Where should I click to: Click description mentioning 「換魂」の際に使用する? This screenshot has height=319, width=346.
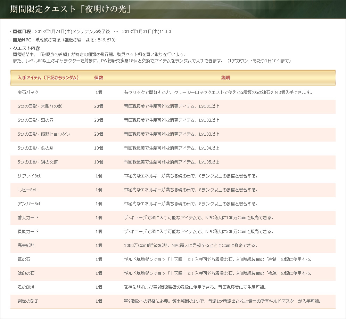coord(218,273)
